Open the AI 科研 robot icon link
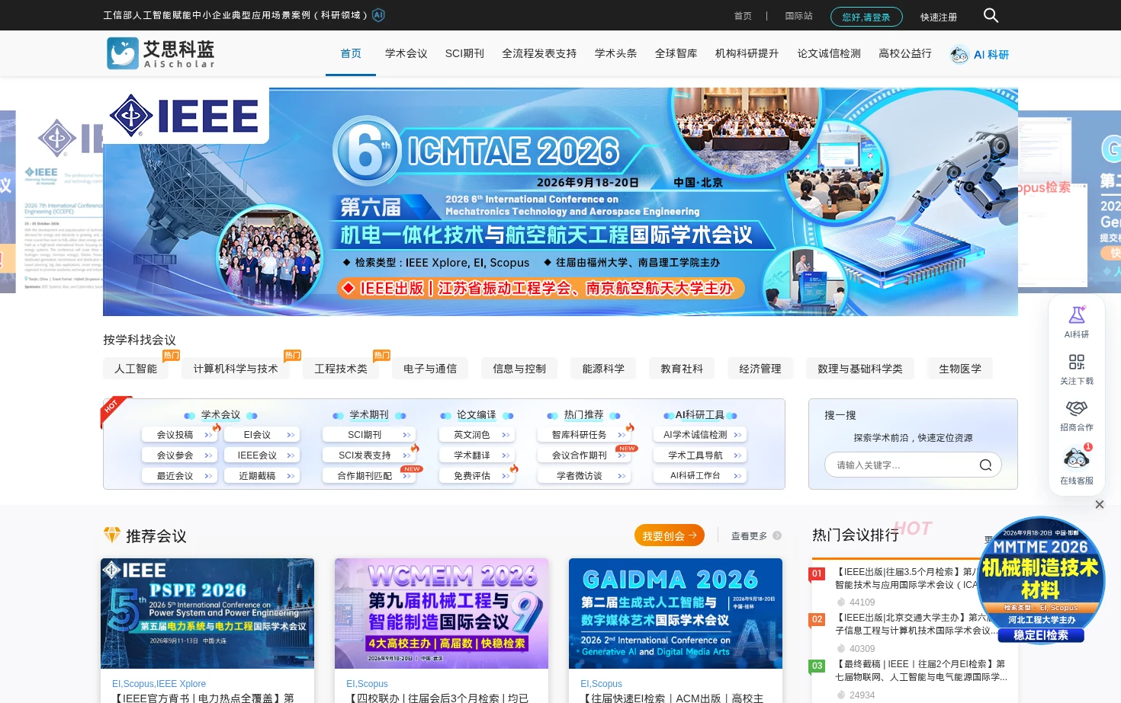 959,54
